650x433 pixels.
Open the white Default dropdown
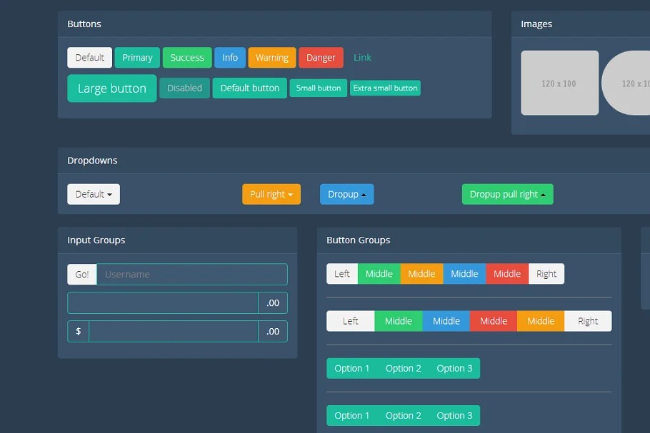[x=94, y=194]
